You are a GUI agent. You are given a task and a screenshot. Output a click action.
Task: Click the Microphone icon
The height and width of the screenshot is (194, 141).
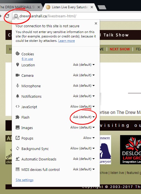(x=18, y=86)
